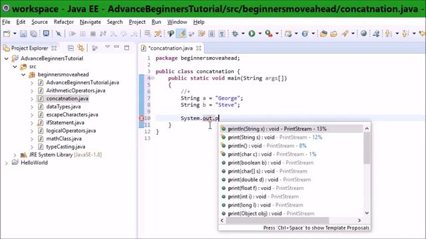Viewport: 426px width, 239px height.
Task: Open the Navigate menu
Action: [x=91, y=22]
